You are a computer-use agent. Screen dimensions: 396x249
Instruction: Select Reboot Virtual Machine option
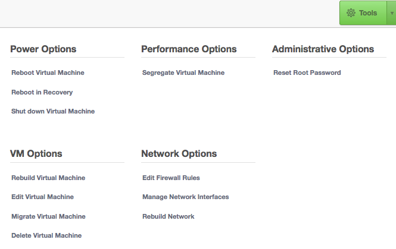tap(48, 73)
